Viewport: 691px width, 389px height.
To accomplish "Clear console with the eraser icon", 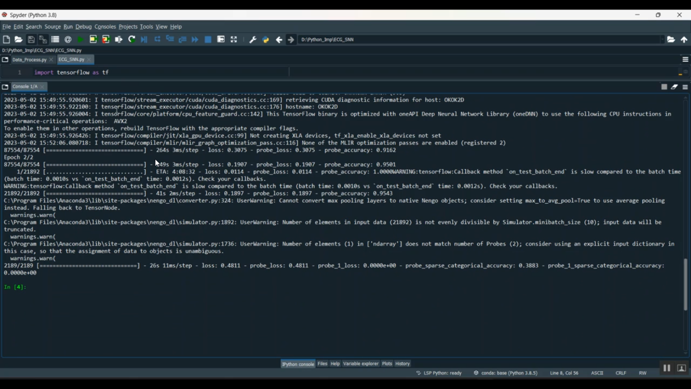I will pyautogui.click(x=674, y=87).
